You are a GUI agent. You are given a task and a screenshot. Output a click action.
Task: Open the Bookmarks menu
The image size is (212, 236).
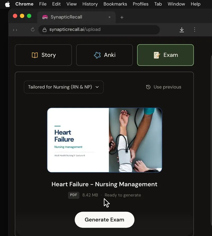coord(115,4)
